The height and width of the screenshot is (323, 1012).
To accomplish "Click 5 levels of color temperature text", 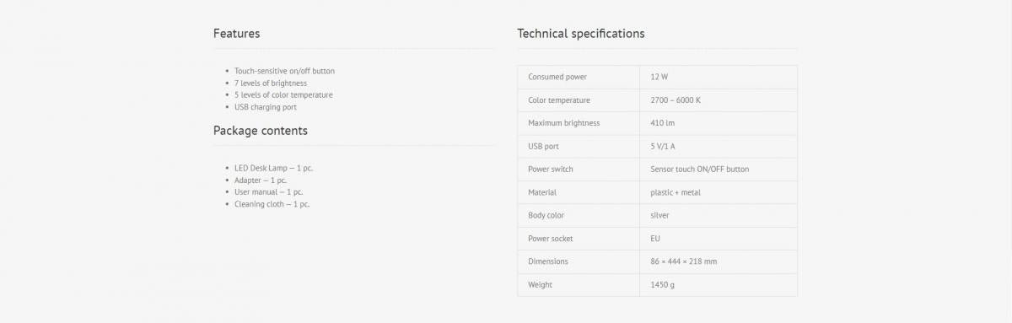I will click(x=283, y=95).
